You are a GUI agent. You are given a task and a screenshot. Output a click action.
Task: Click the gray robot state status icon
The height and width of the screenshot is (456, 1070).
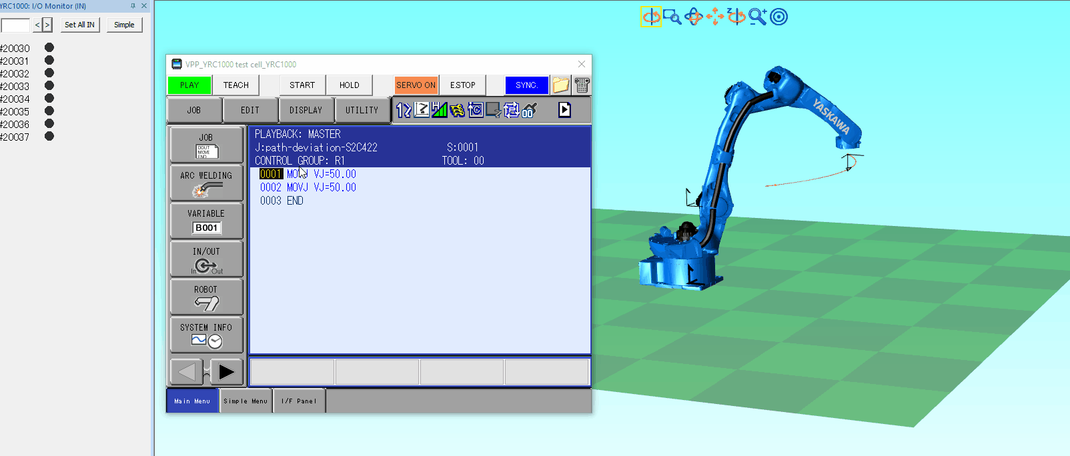494,110
